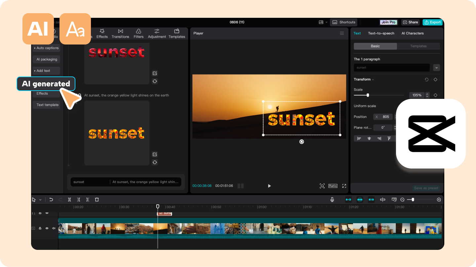Open the paragraph dropdown next to sunset text field
This screenshot has height=267, width=476.
pos(436,67)
